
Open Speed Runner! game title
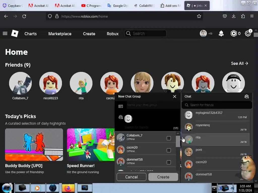[81, 166]
